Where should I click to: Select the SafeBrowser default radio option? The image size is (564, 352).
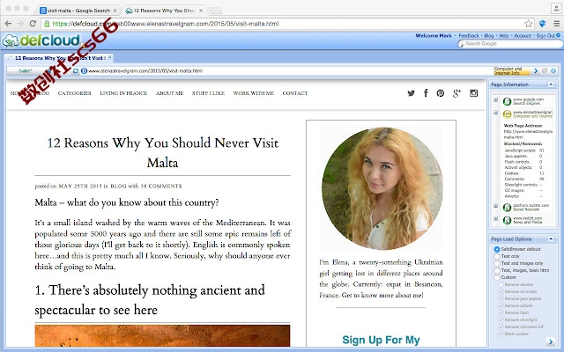[x=497, y=249]
